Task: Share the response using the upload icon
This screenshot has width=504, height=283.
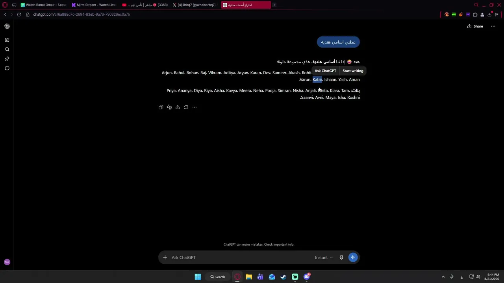Action: click(178, 107)
